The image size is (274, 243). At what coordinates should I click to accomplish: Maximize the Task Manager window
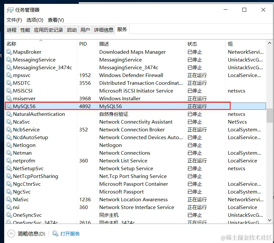(244, 10)
